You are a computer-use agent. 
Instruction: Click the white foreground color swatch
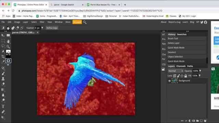(8, 51)
